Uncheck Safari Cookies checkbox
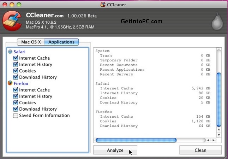228x159 pixels. pos(16,71)
